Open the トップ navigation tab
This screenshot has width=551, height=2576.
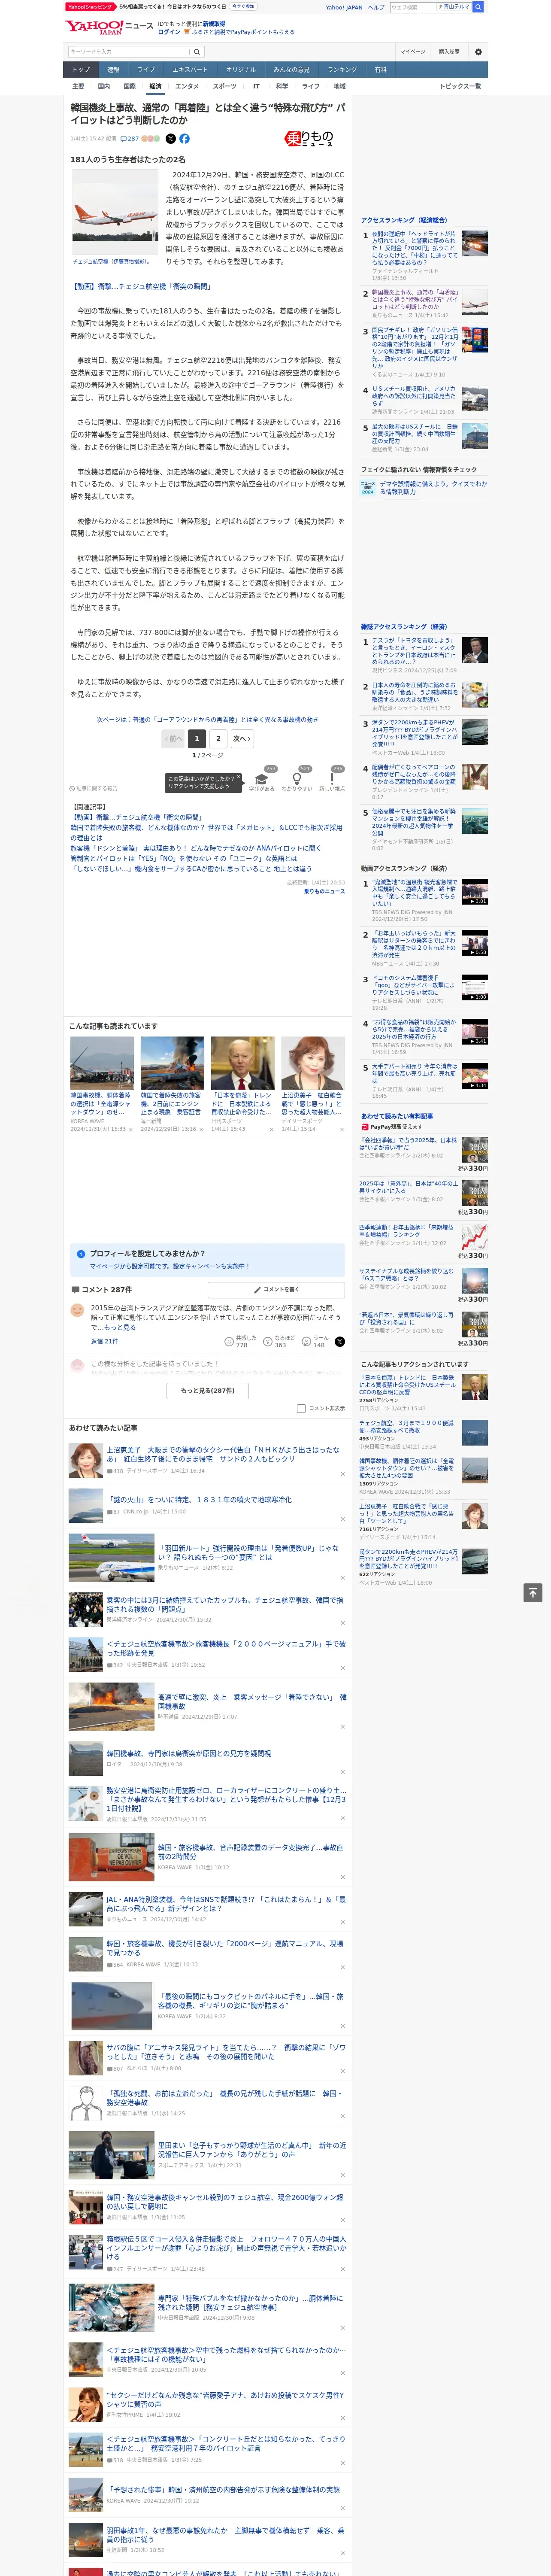tap(81, 69)
